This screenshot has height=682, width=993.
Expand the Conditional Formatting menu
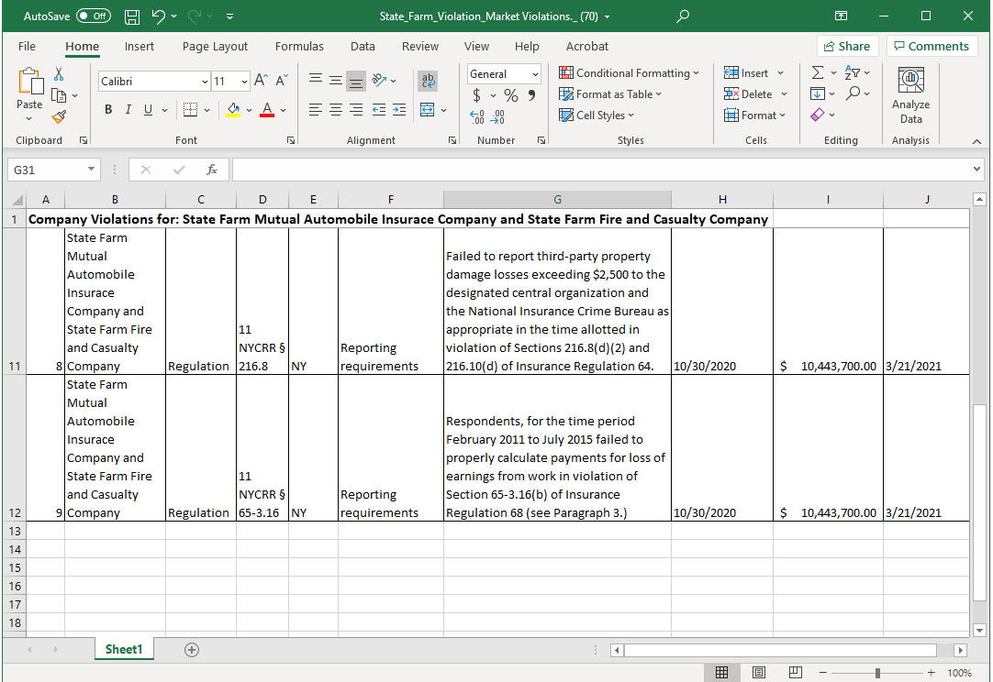click(629, 73)
